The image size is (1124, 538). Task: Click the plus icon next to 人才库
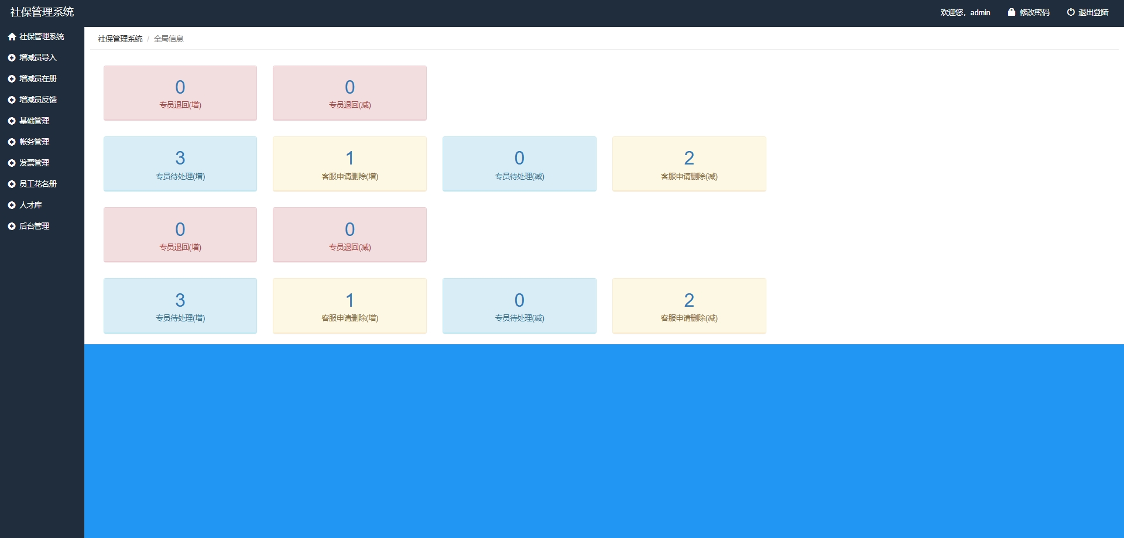(12, 205)
